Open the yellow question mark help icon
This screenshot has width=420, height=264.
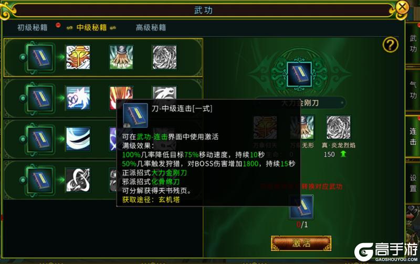point(390,45)
